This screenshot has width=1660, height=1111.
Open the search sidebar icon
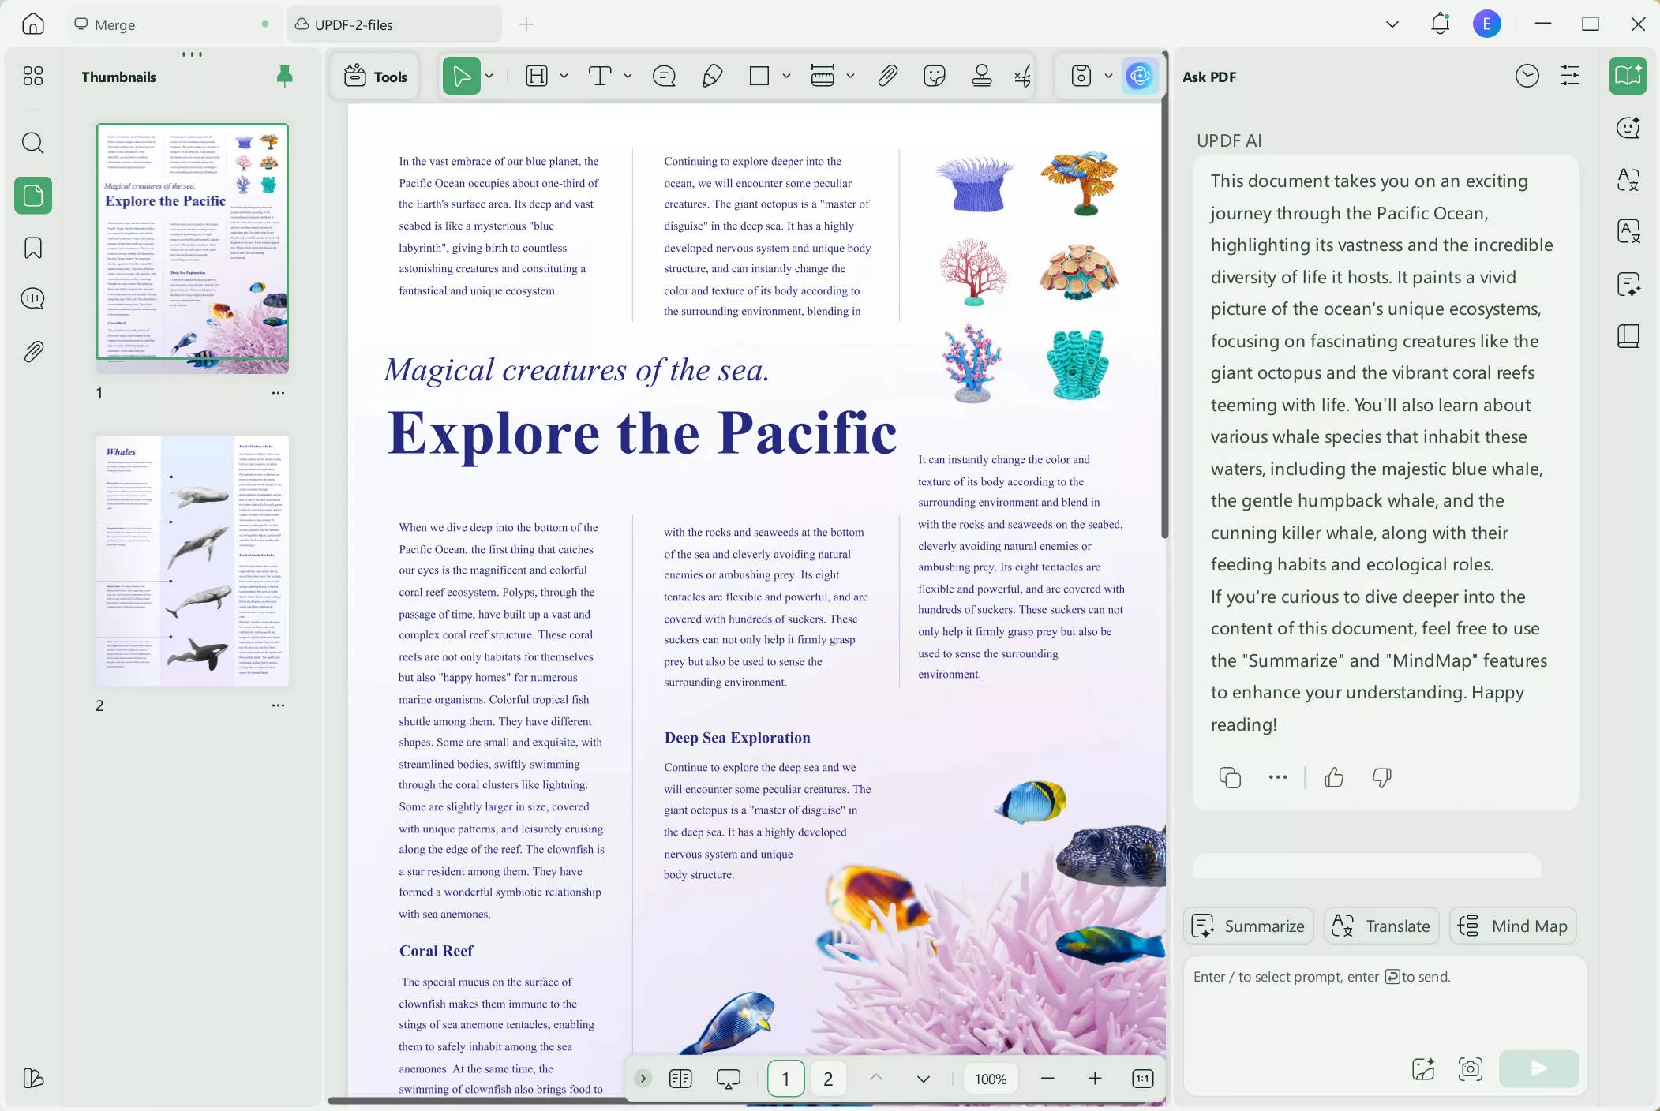point(32,143)
